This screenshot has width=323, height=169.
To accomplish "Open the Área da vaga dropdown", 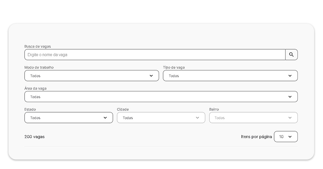I will click(x=161, y=97).
